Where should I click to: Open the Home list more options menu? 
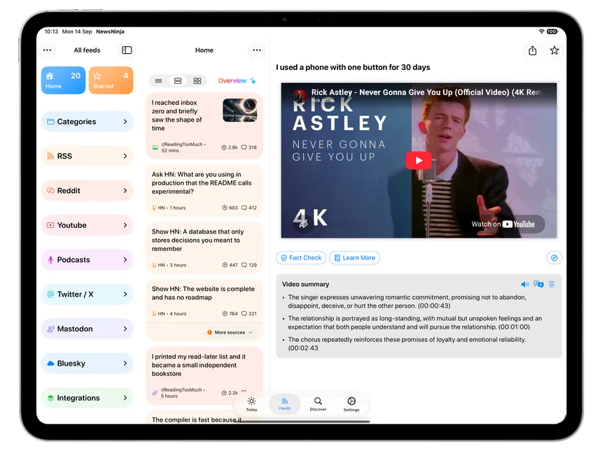click(257, 50)
